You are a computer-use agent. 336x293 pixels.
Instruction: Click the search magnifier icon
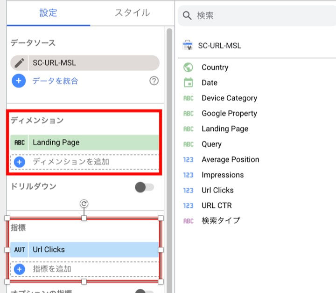pos(187,16)
